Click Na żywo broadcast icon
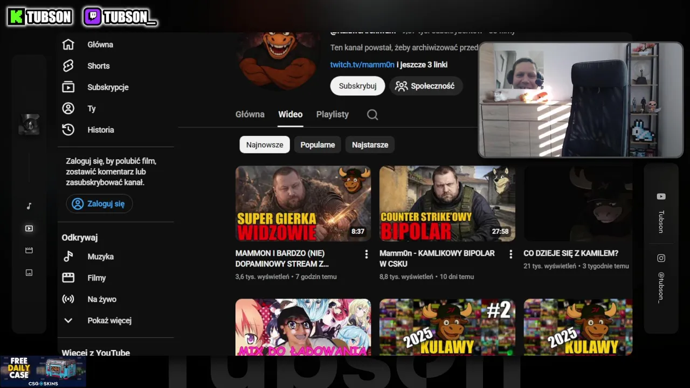This screenshot has width=690, height=388. tap(68, 299)
